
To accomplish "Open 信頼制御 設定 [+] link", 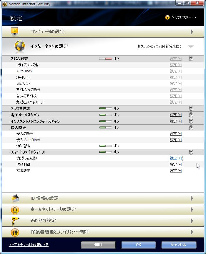I will point(175,165).
